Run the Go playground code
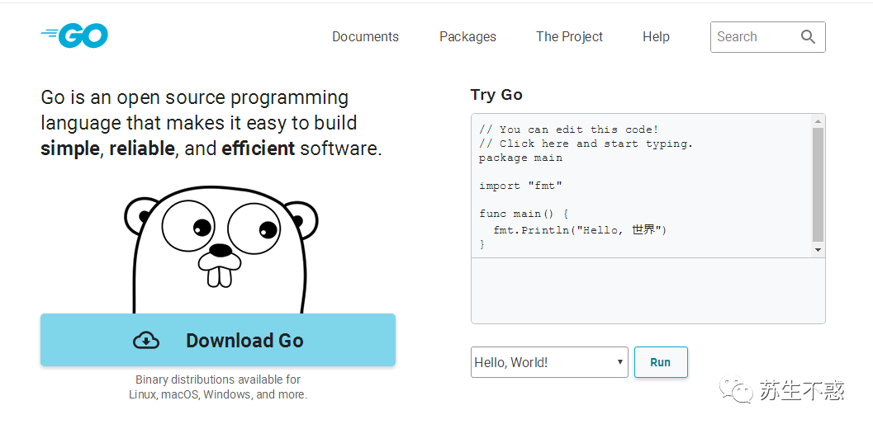Screen dimensions: 873x429 coord(660,362)
